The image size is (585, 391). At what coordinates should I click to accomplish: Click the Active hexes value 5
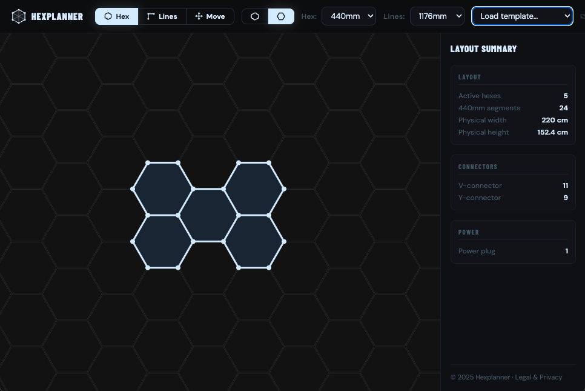coord(566,96)
